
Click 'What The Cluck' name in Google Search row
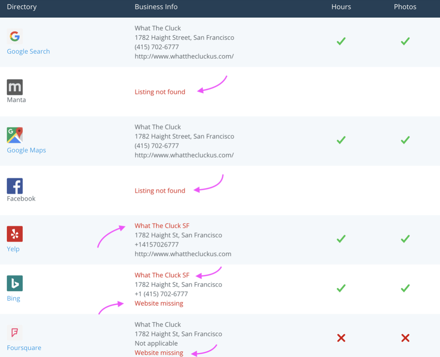pyautogui.click(x=158, y=28)
